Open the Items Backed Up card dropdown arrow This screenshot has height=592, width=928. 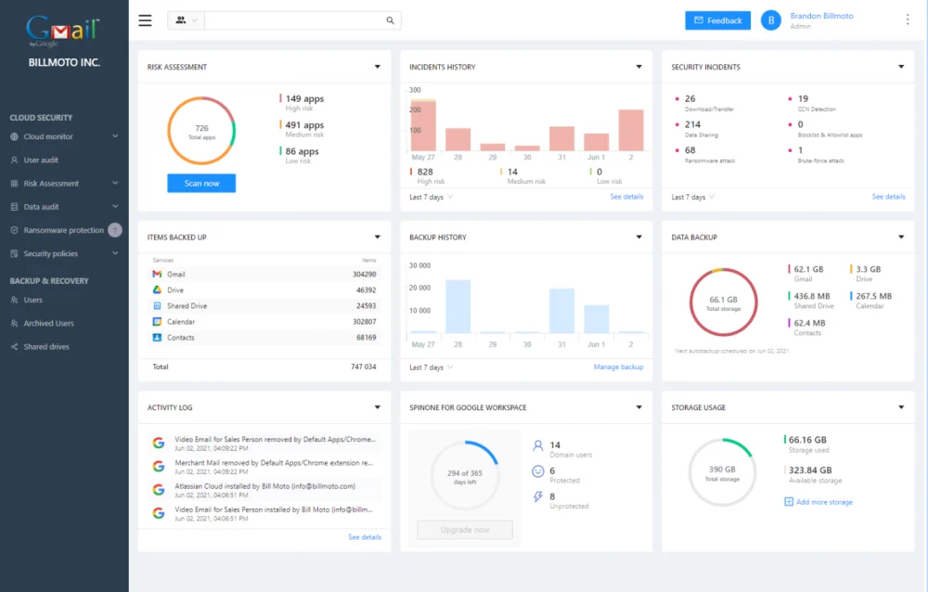click(377, 238)
